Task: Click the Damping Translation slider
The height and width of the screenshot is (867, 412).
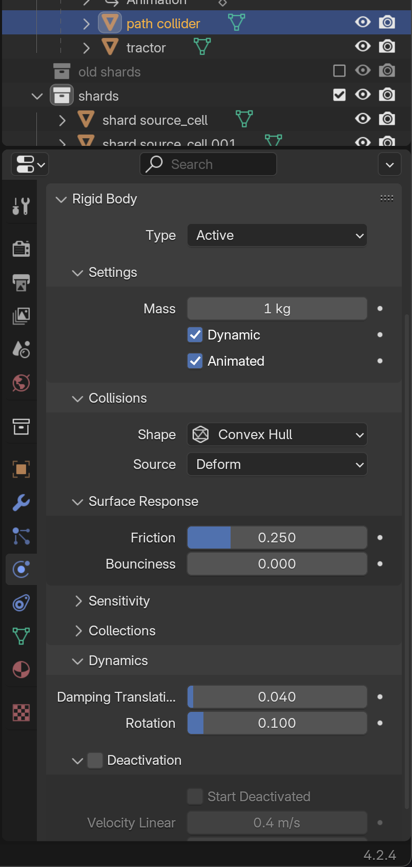Action: coord(277,697)
